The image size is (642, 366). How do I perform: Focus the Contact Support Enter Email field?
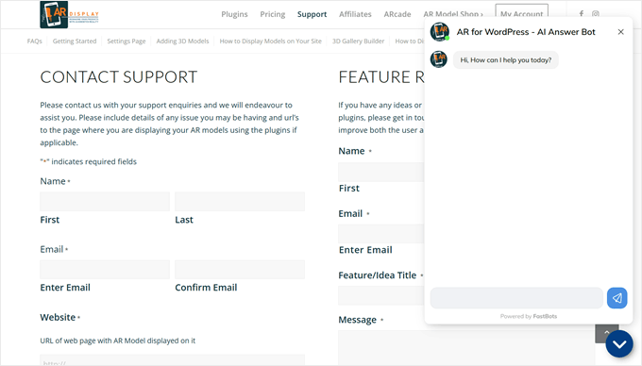105,270
